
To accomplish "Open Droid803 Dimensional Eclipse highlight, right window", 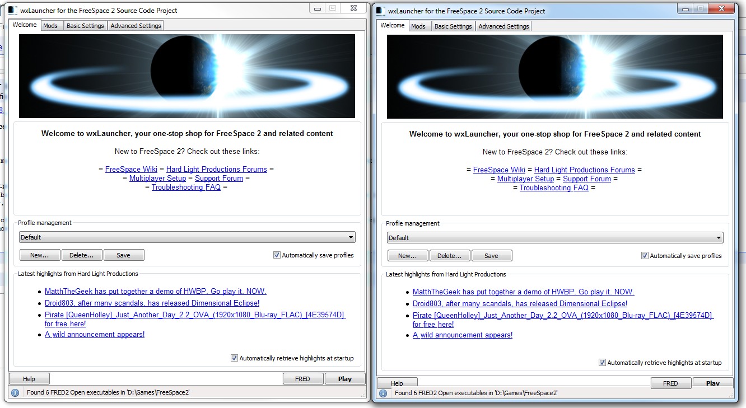I will (x=520, y=303).
